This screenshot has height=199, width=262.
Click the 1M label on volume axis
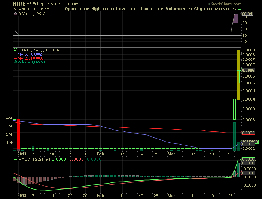9,143
